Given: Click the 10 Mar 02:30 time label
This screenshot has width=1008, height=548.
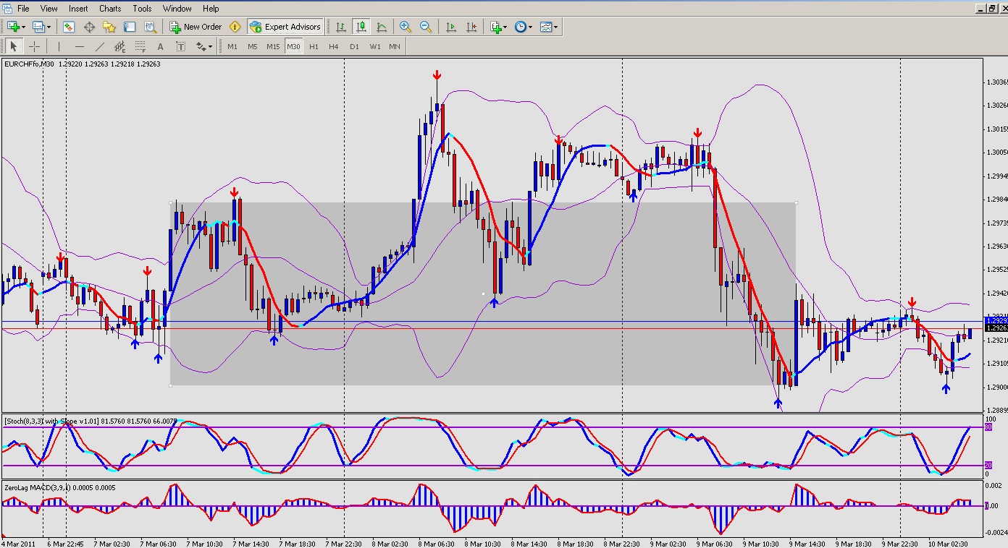Looking at the screenshot, I should click(949, 543).
